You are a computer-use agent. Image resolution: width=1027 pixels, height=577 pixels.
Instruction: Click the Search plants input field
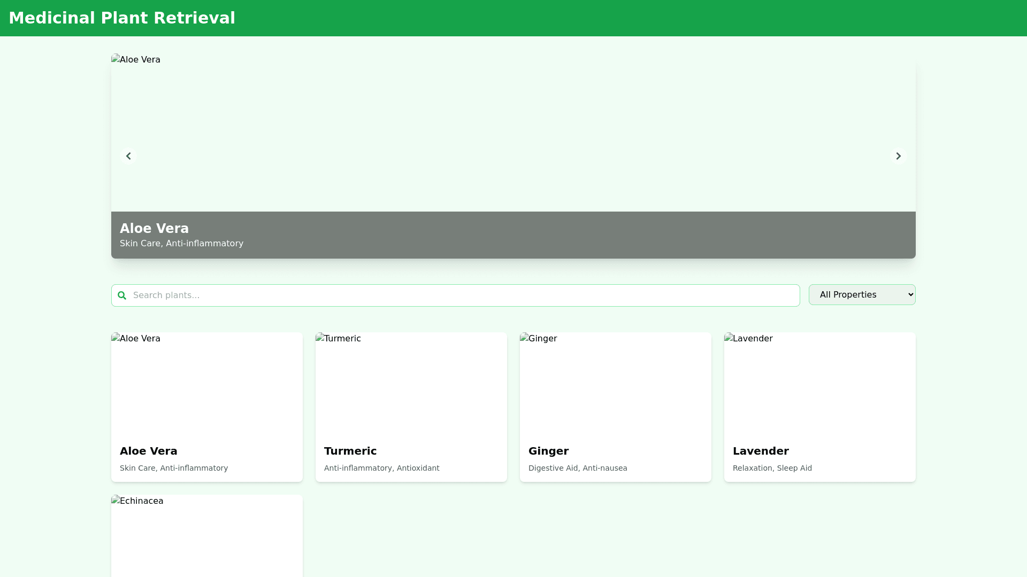pyautogui.click(x=455, y=295)
